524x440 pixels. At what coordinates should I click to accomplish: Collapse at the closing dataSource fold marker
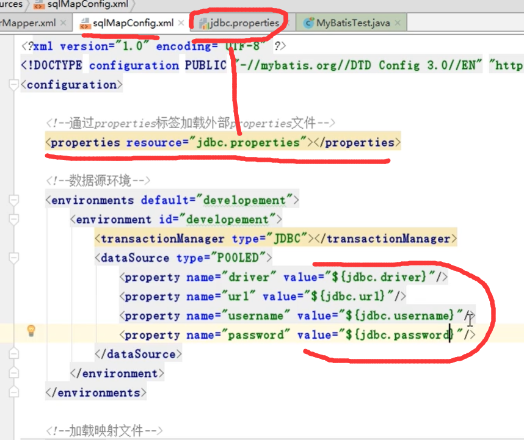[13, 354]
